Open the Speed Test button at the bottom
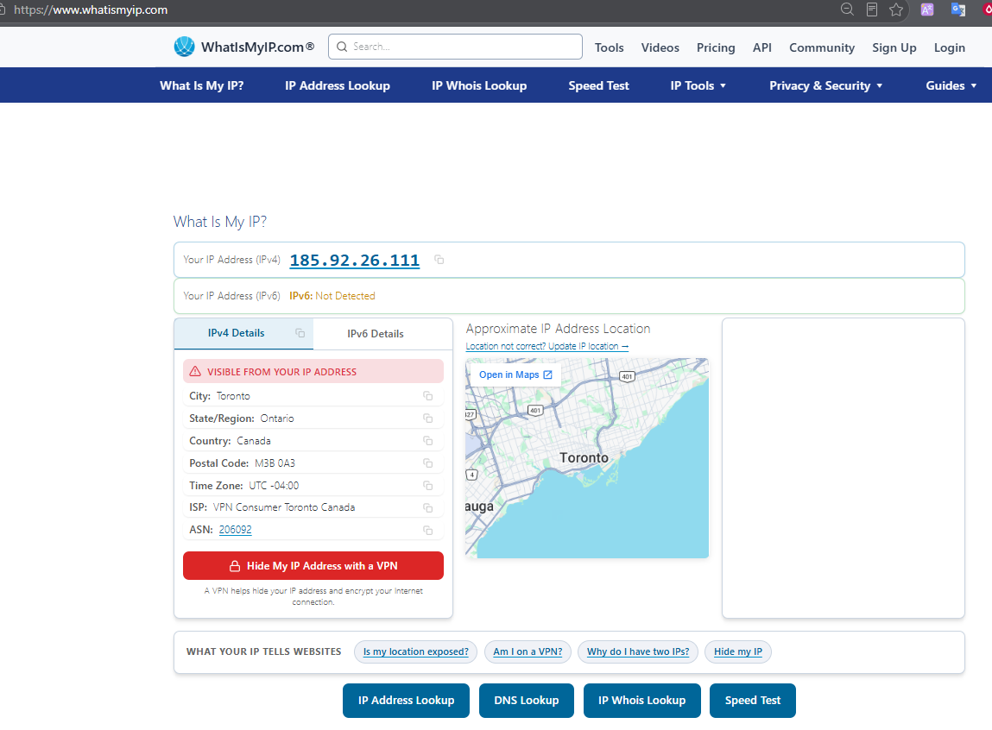 tap(753, 701)
